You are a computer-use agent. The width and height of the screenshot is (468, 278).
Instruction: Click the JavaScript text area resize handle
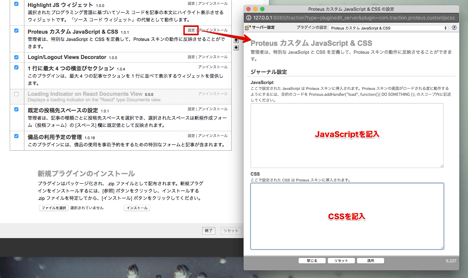pos(442,166)
